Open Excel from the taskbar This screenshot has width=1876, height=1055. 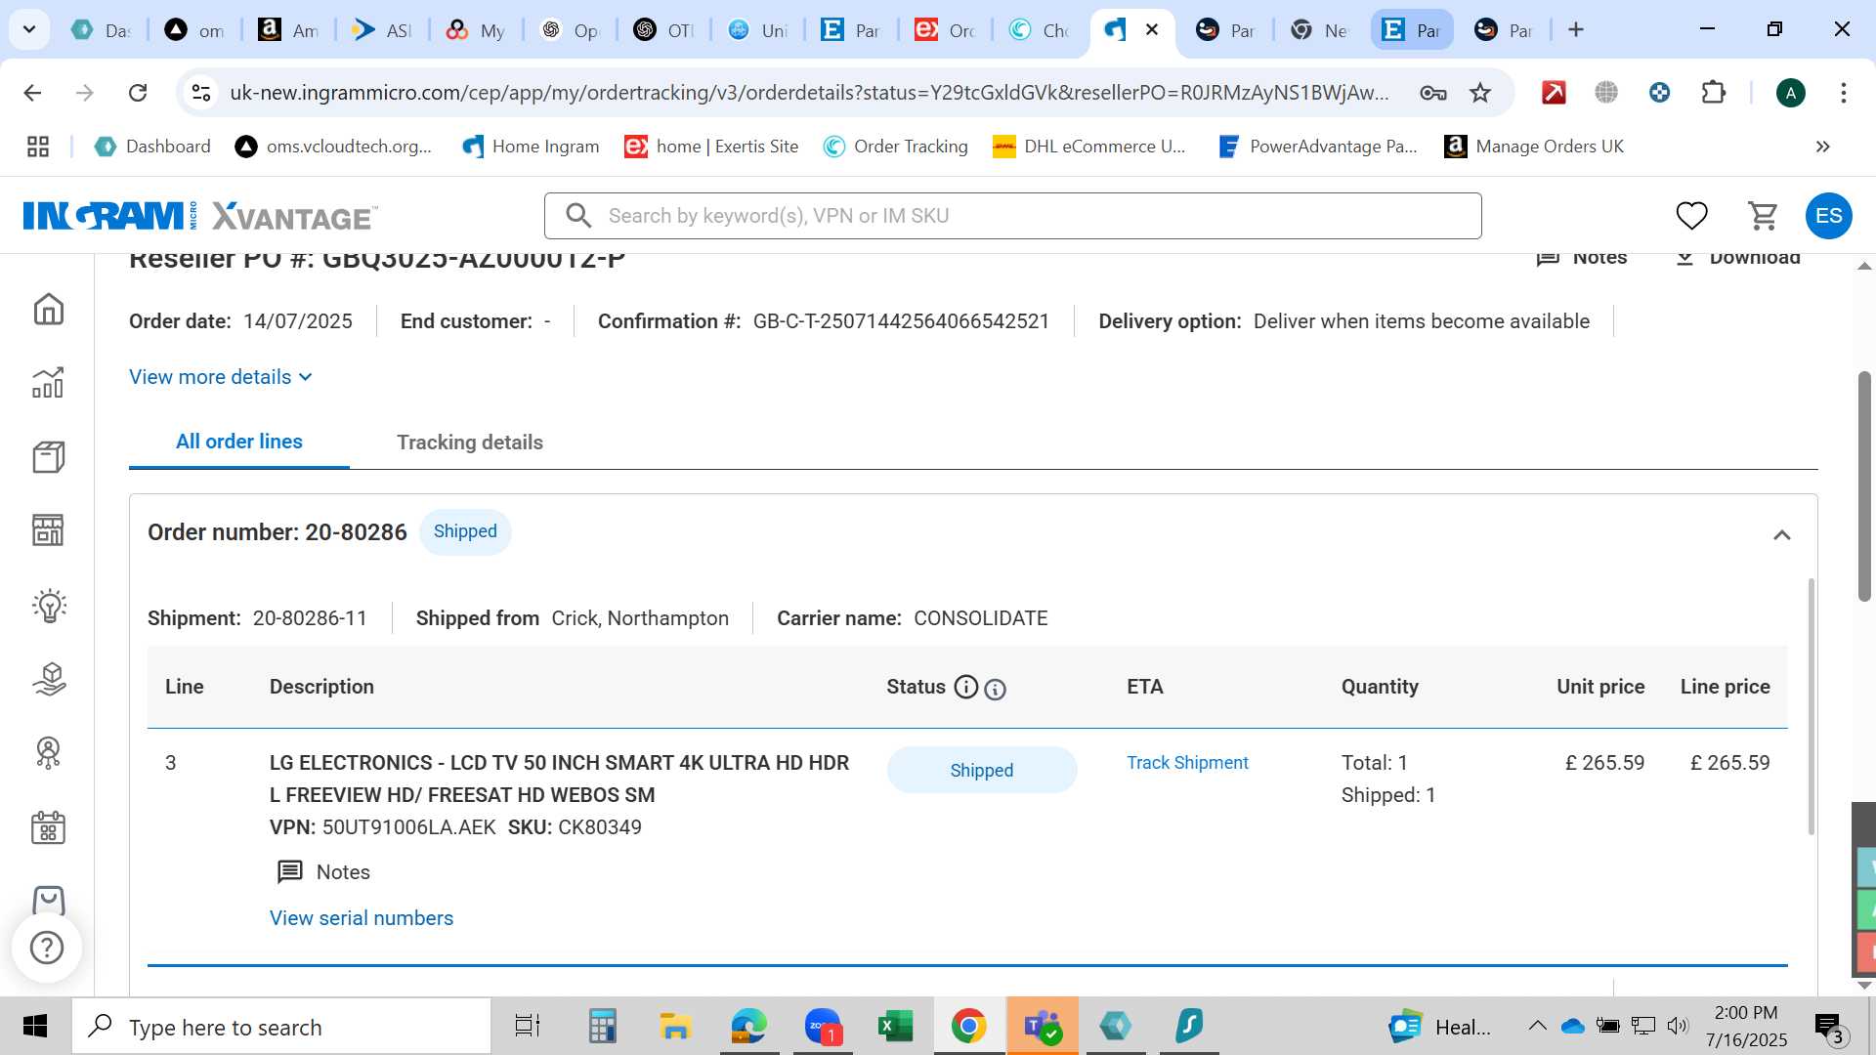pos(895,1027)
